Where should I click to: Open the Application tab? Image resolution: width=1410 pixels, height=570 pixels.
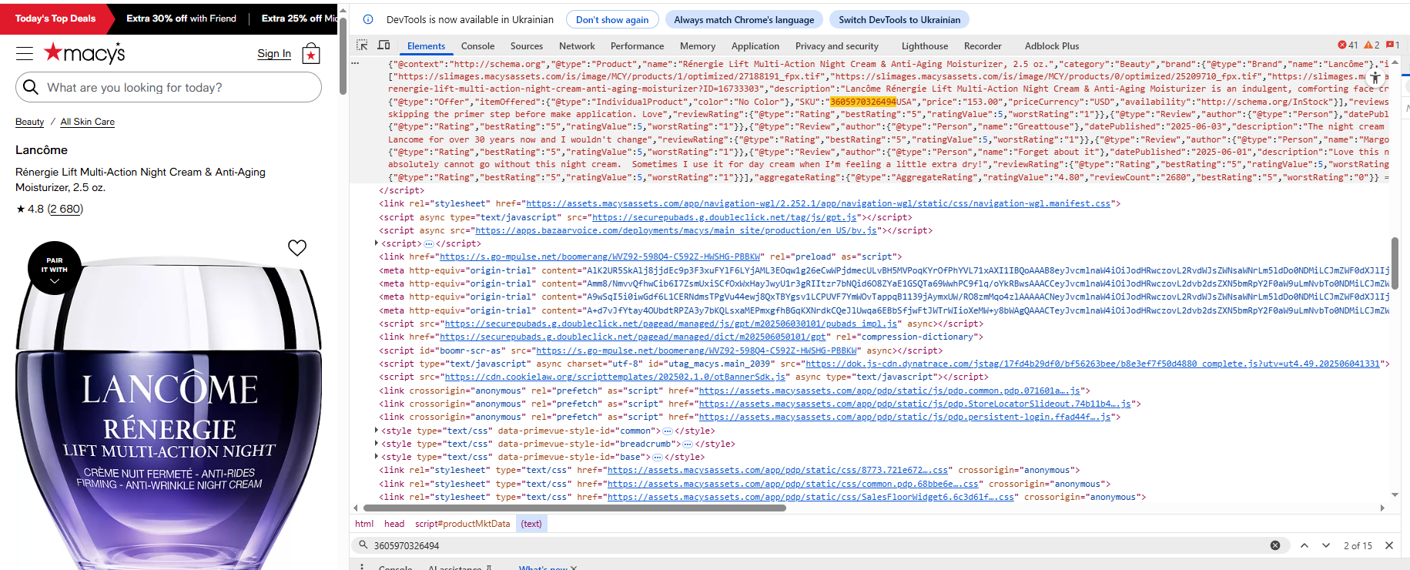pos(755,46)
